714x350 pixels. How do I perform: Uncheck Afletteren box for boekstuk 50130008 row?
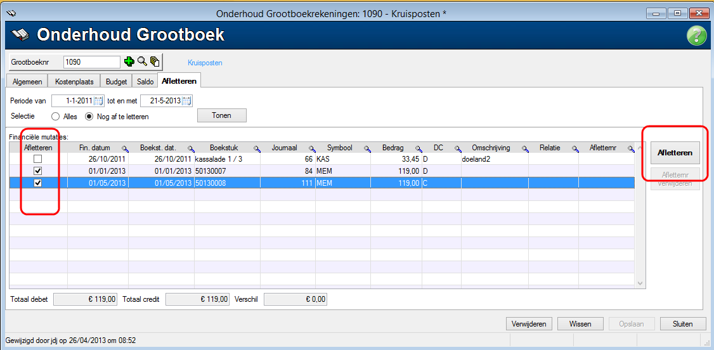38,183
